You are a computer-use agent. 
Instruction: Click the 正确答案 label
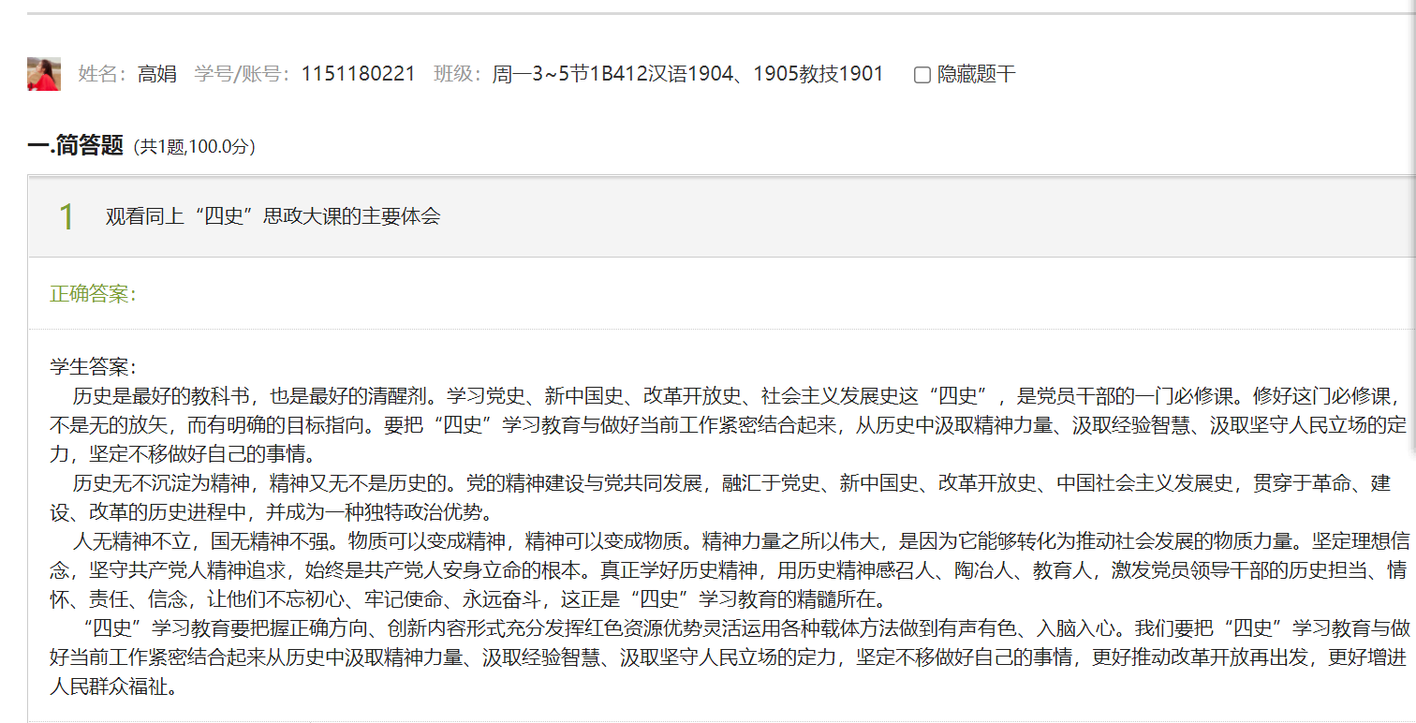pos(93,294)
